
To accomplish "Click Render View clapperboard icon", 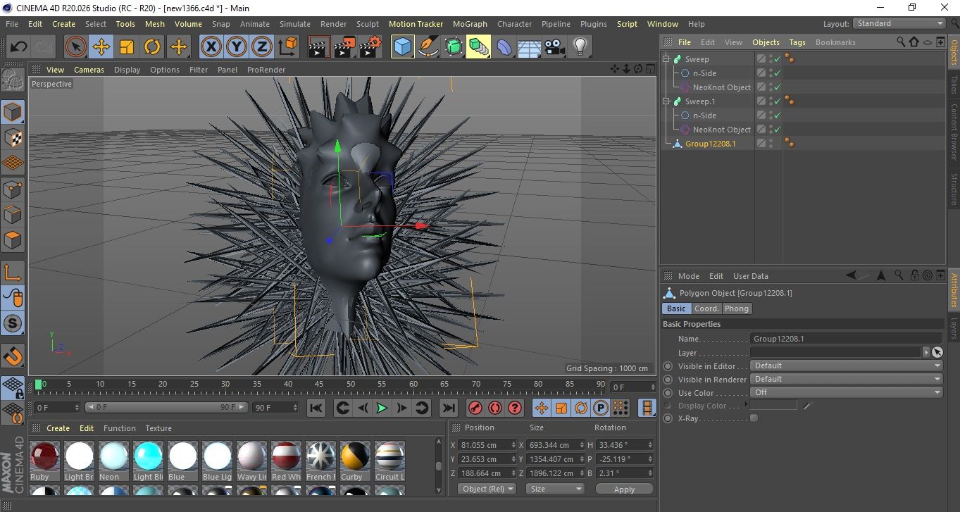I will 319,47.
